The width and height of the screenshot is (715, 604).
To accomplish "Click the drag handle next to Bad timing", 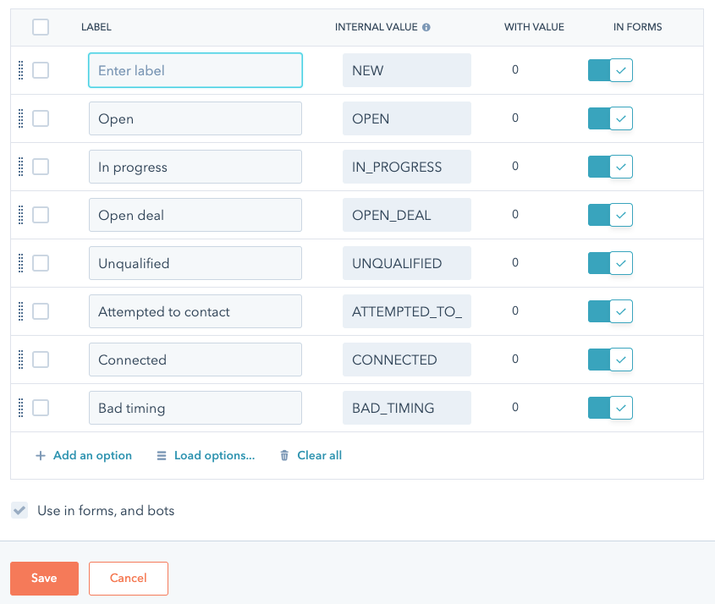I will [22, 408].
